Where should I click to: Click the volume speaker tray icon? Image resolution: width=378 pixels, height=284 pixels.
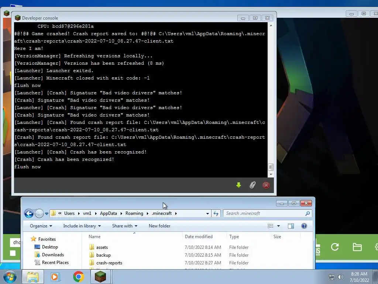[340, 277]
